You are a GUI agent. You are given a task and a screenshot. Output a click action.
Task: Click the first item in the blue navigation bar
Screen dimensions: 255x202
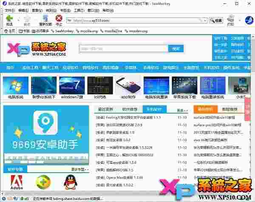pos(10,67)
